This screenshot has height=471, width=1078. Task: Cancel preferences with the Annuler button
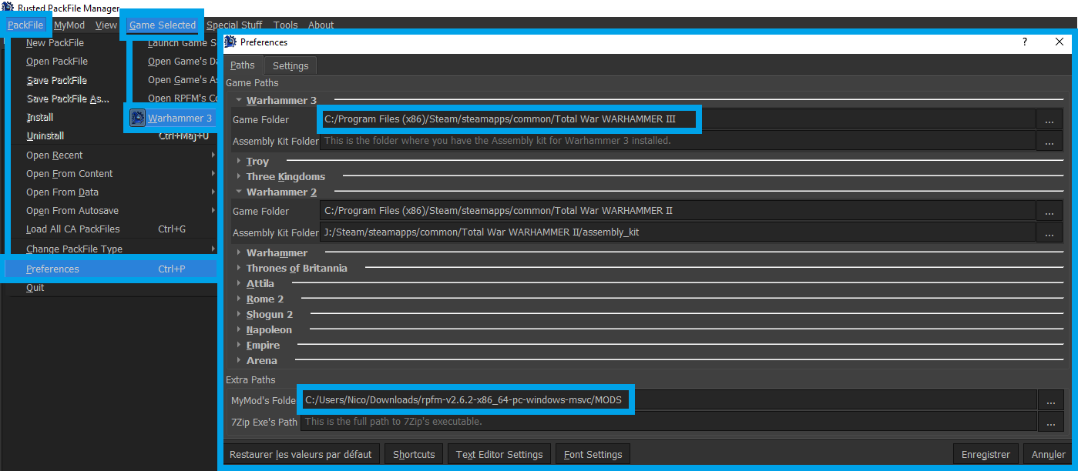click(x=1049, y=454)
